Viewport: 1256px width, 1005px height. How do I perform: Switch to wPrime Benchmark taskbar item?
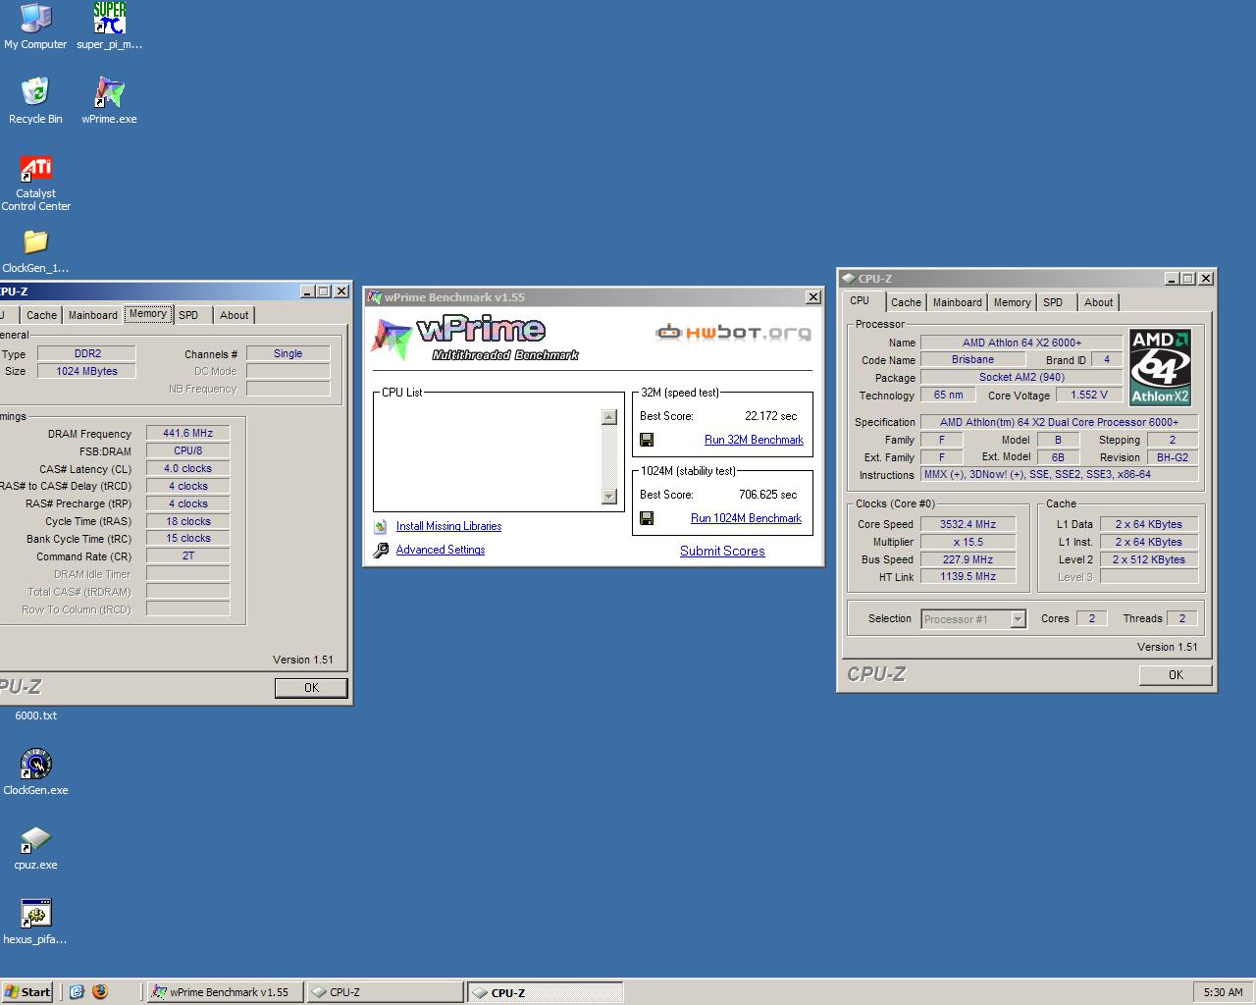click(225, 992)
